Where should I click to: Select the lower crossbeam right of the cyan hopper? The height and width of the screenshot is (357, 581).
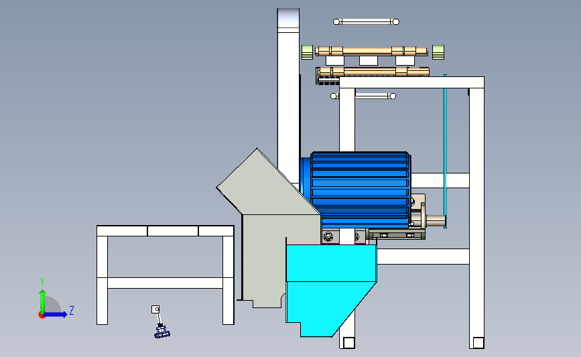point(423,257)
